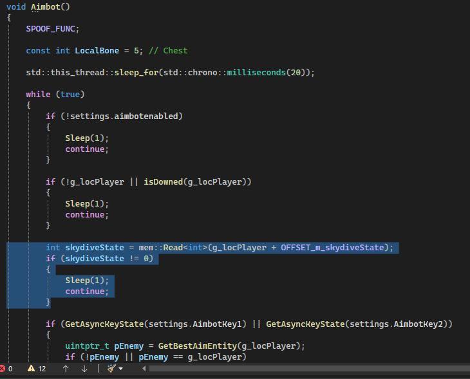Click the true literal in while
The height and width of the screenshot is (379, 470).
pos(70,95)
